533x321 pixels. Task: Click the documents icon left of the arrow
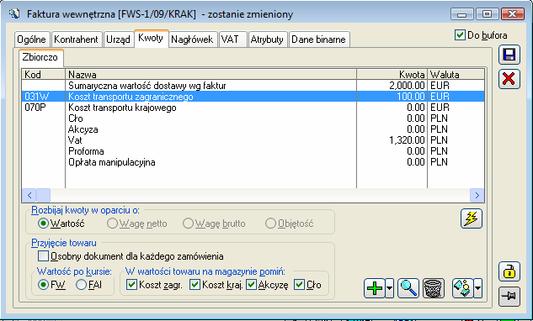[x=462, y=288]
